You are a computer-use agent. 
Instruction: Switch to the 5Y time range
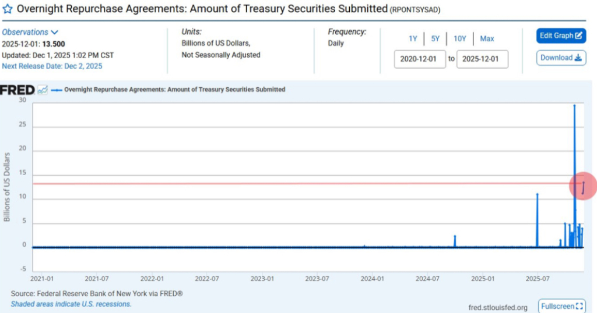pyautogui.click(x=436, y=38)
